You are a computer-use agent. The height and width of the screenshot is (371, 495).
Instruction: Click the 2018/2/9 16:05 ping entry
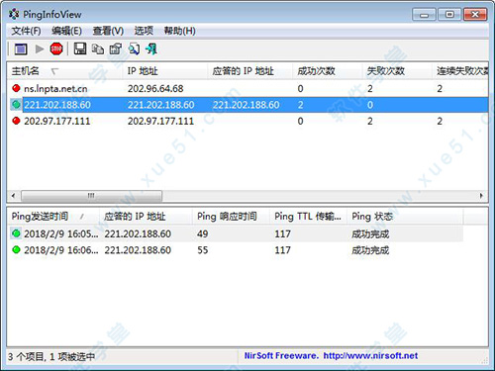[61, 233]
